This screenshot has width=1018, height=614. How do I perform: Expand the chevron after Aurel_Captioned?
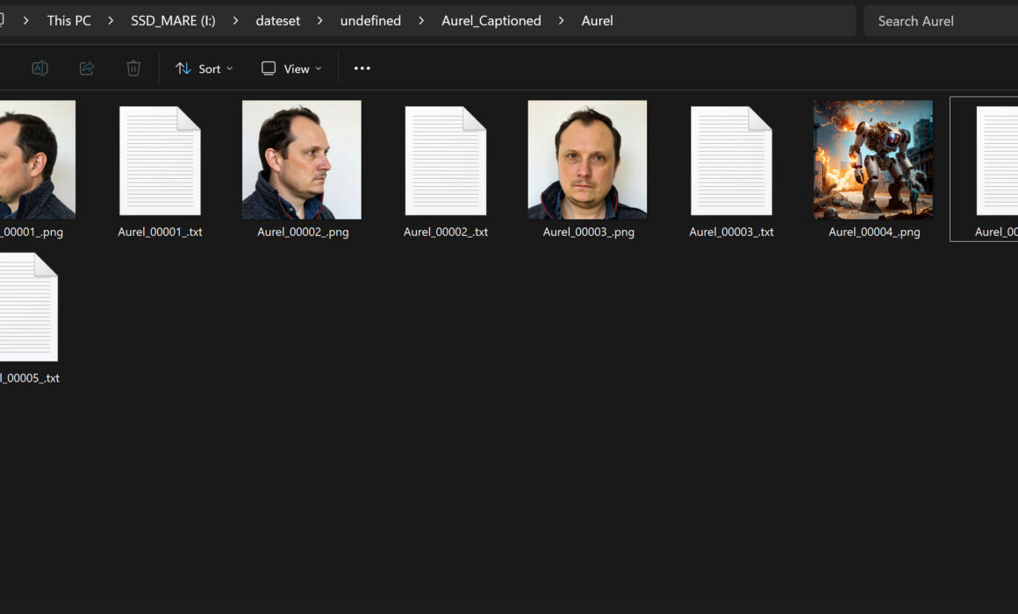(x=561, y=21)
